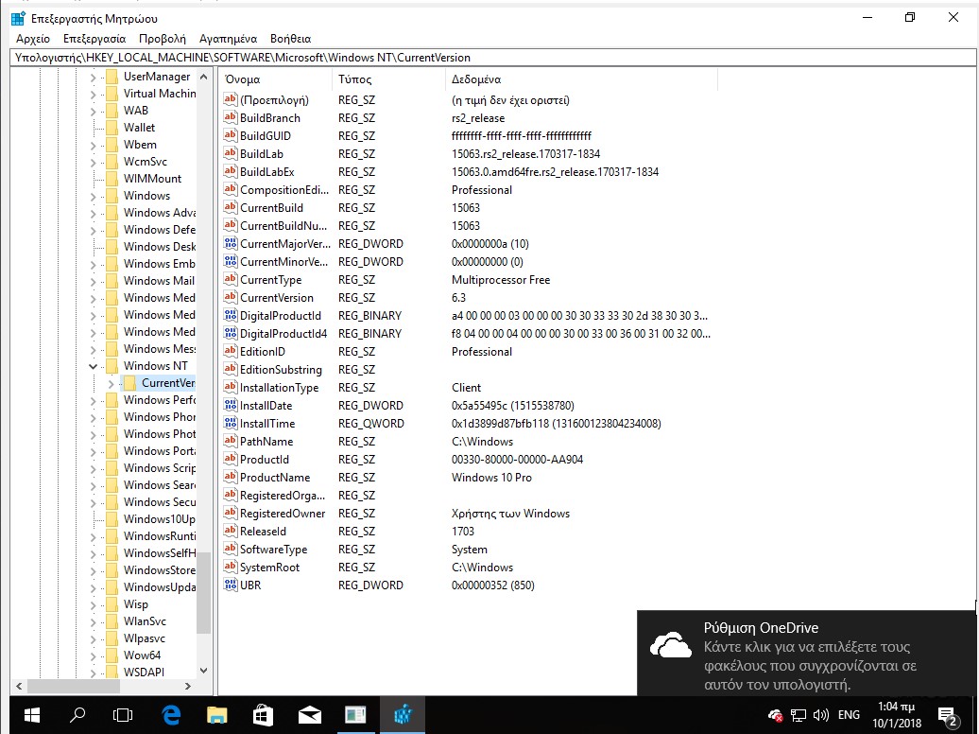Select the RegisteredOwner value name
979x734 pixels.
pyautogui.click(x=283, y=514)
